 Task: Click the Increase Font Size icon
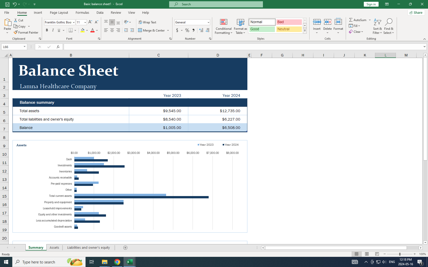pos(90,22)
